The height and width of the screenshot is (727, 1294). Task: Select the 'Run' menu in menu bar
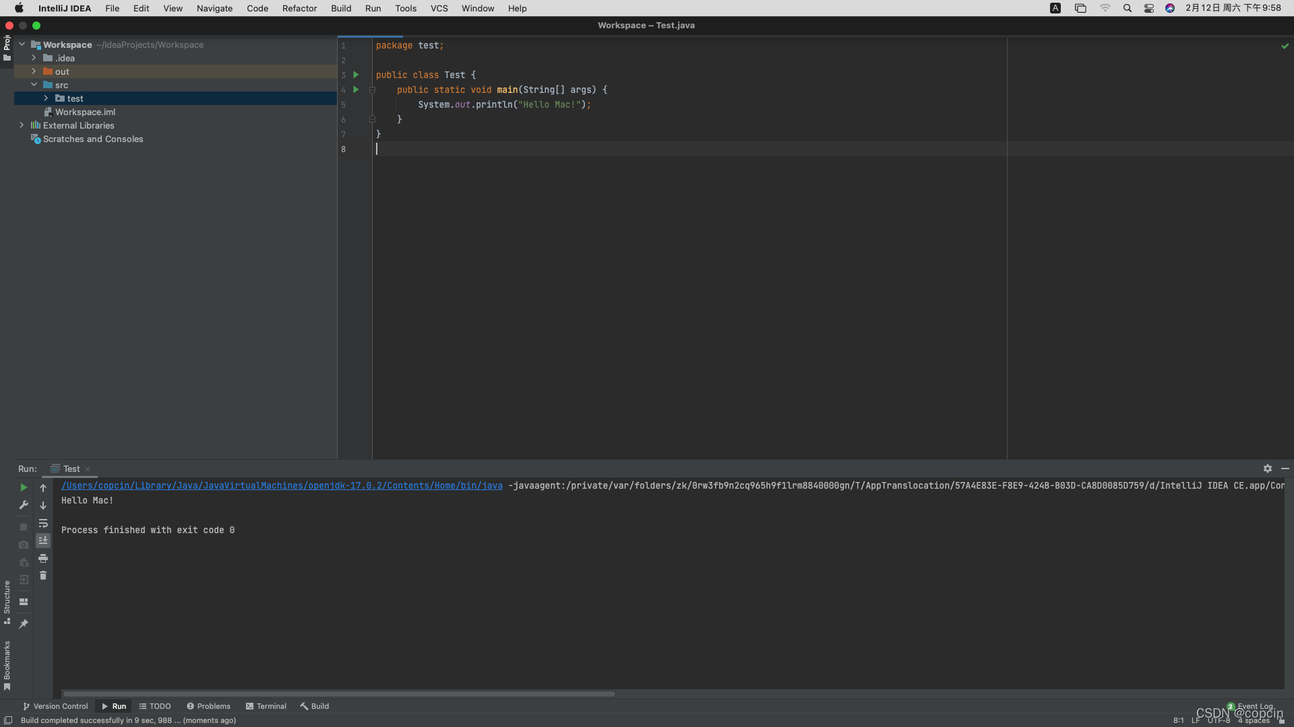coord(373,8)
